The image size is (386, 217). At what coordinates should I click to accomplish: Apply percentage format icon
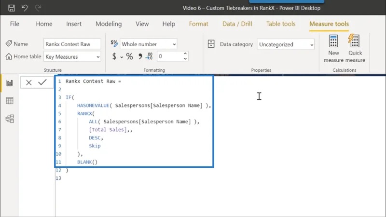click(x=129, y=56)
